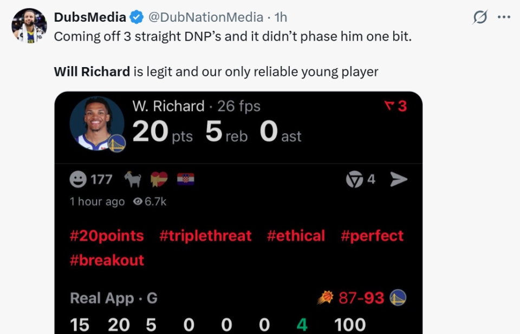Image resolution: width=520 pixels, height=334 pixels.
Task: Click the paper plane share icon
Action: 399,180
